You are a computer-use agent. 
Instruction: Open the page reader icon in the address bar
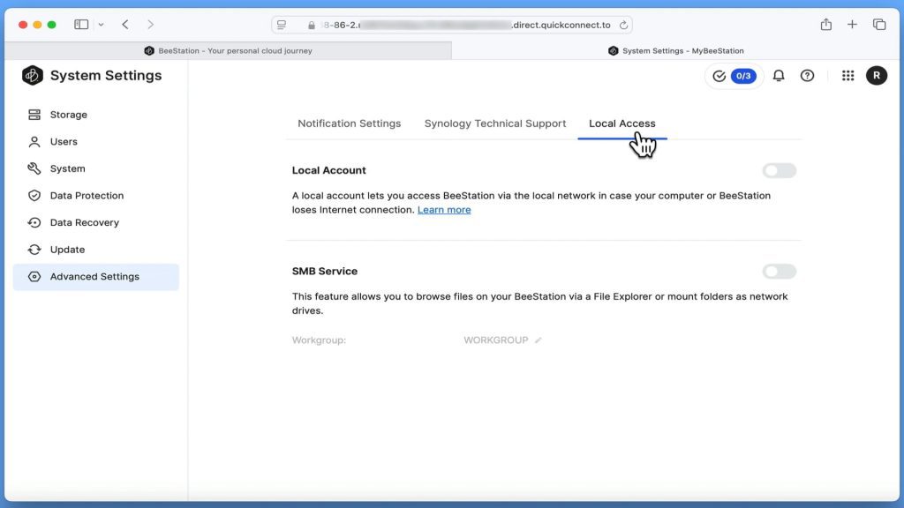tap(282, 25)
